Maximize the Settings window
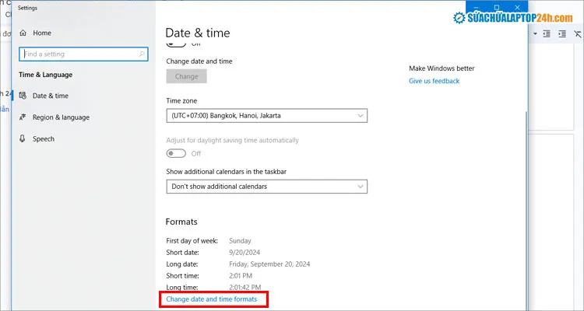The image size is (584, 311). coord(497,7)
